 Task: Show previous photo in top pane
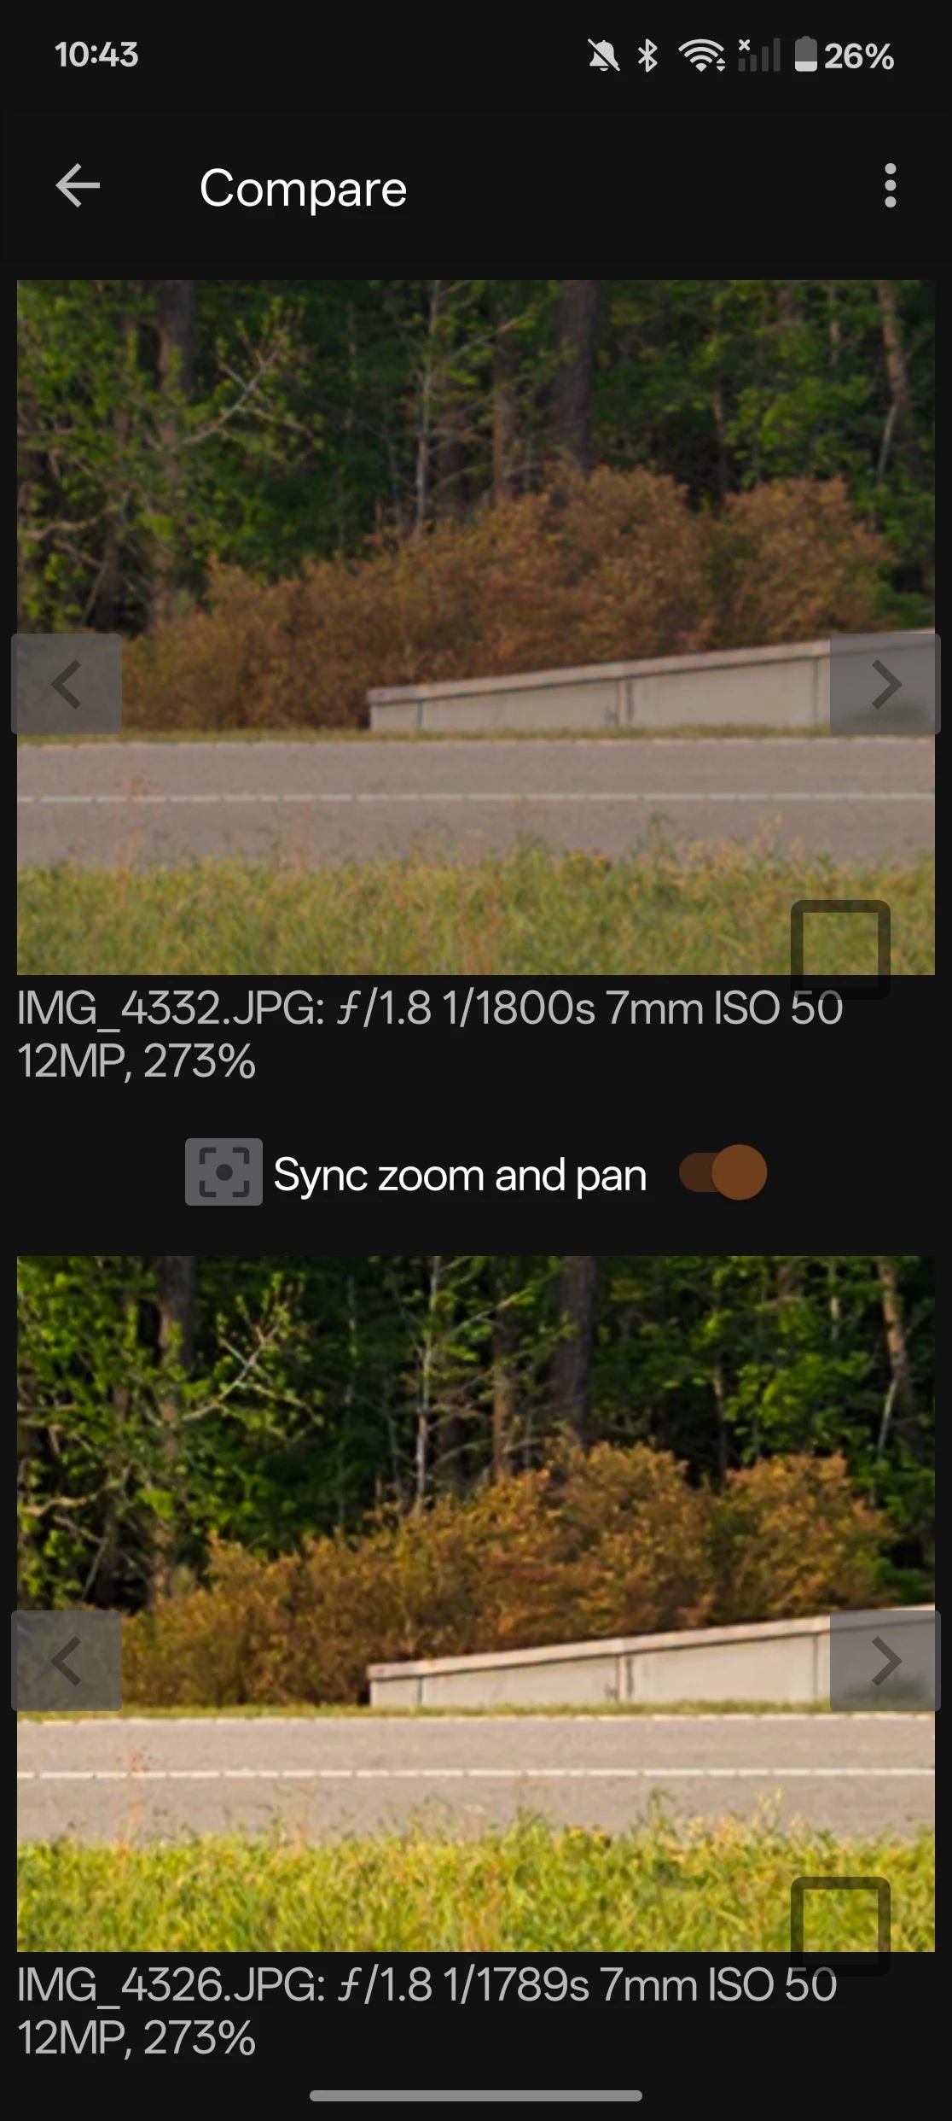(67, 684)
